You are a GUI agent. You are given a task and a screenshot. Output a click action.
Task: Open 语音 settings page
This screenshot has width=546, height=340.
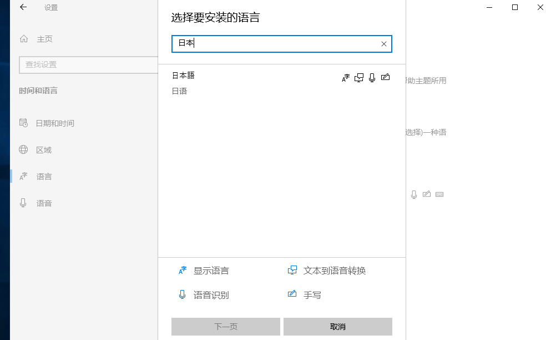pyautogui.click(x=43, y=203)
